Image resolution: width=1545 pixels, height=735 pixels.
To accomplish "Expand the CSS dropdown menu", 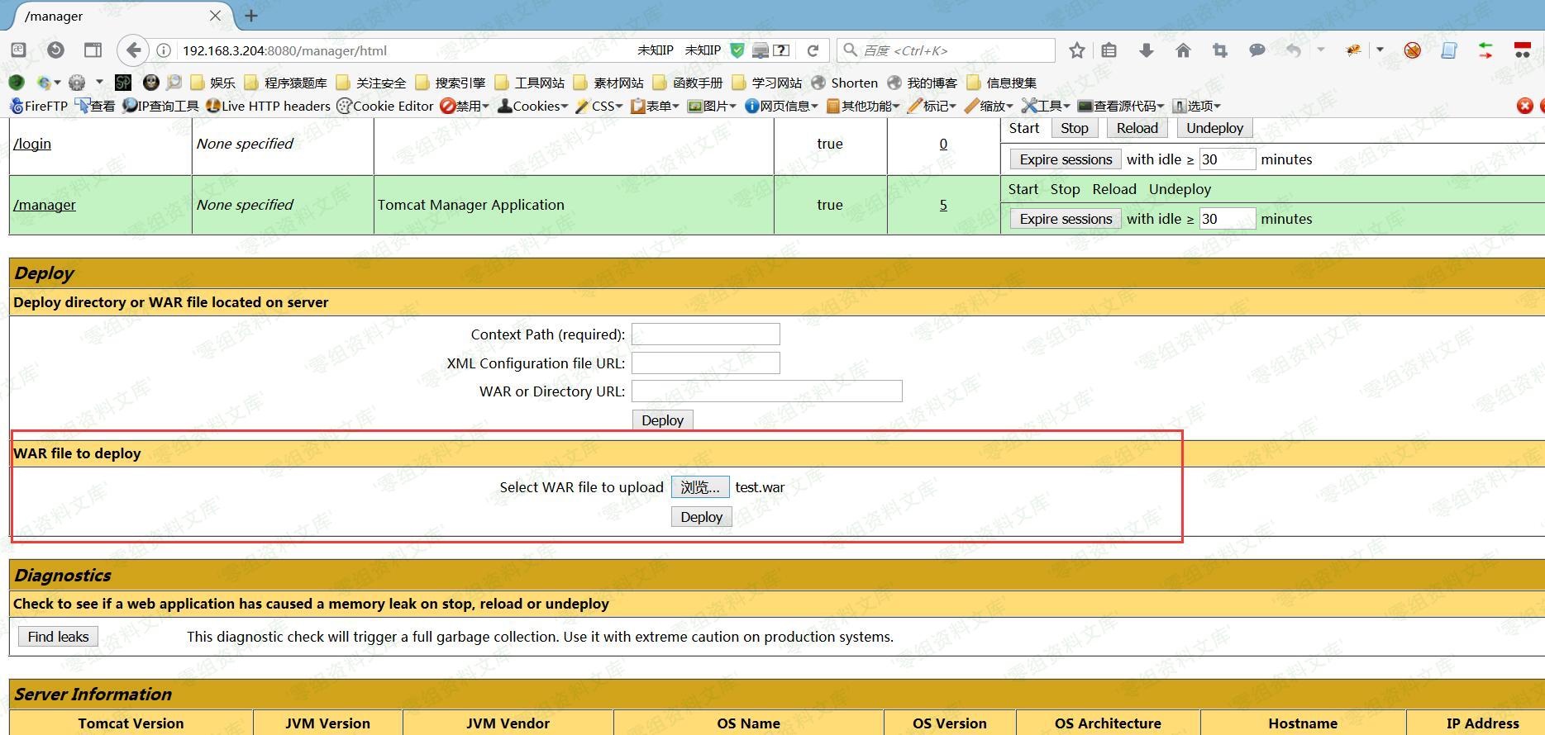I will (x=599, y=106).
